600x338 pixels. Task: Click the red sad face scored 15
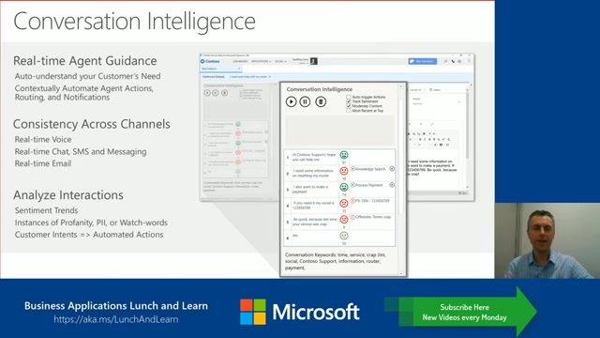tap(344, 203)
